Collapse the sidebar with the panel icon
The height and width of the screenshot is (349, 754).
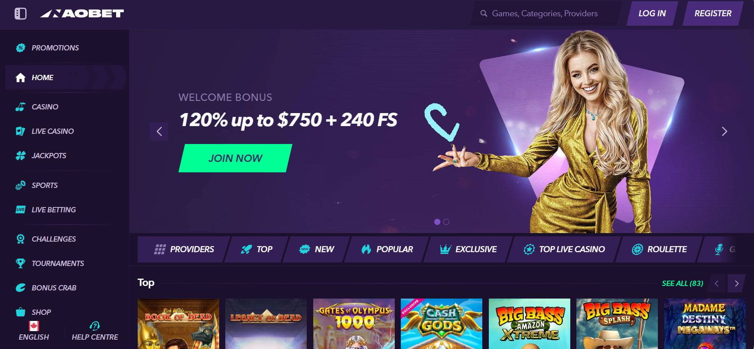pyautogui.click(x=20, y=13)
